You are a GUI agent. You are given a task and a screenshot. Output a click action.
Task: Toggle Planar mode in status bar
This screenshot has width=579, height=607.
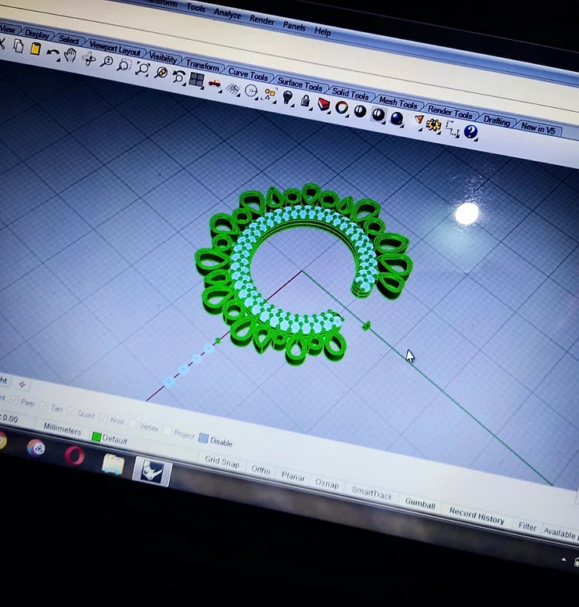(x=293, y=476)
